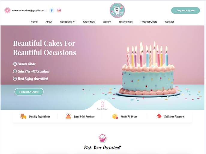Open the Facebook icon link
The image size is (206, 154).
[52, 10]
